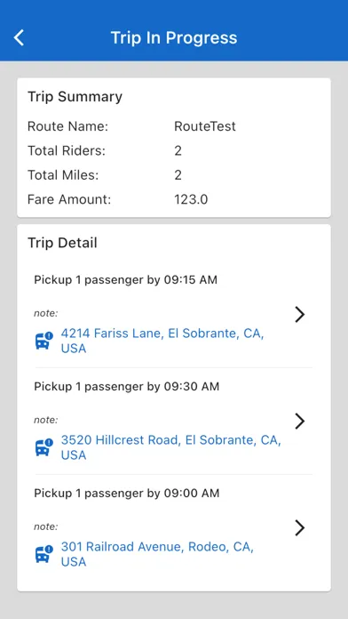
Task: Tap the note label under 09:00 pickup
Action: [45, 527]
